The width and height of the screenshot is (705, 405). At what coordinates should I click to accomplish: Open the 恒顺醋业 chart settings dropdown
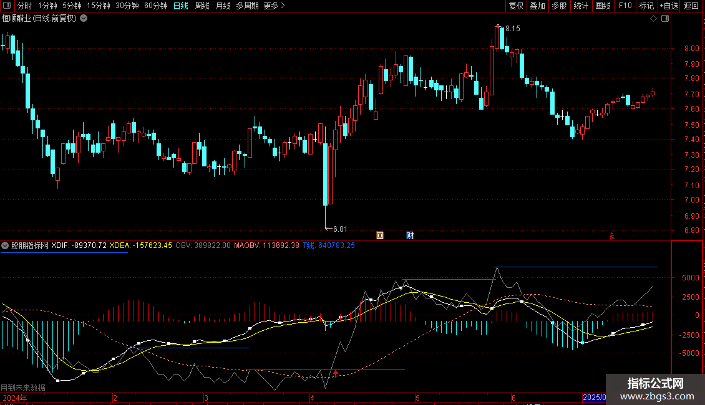pos(84,19)
